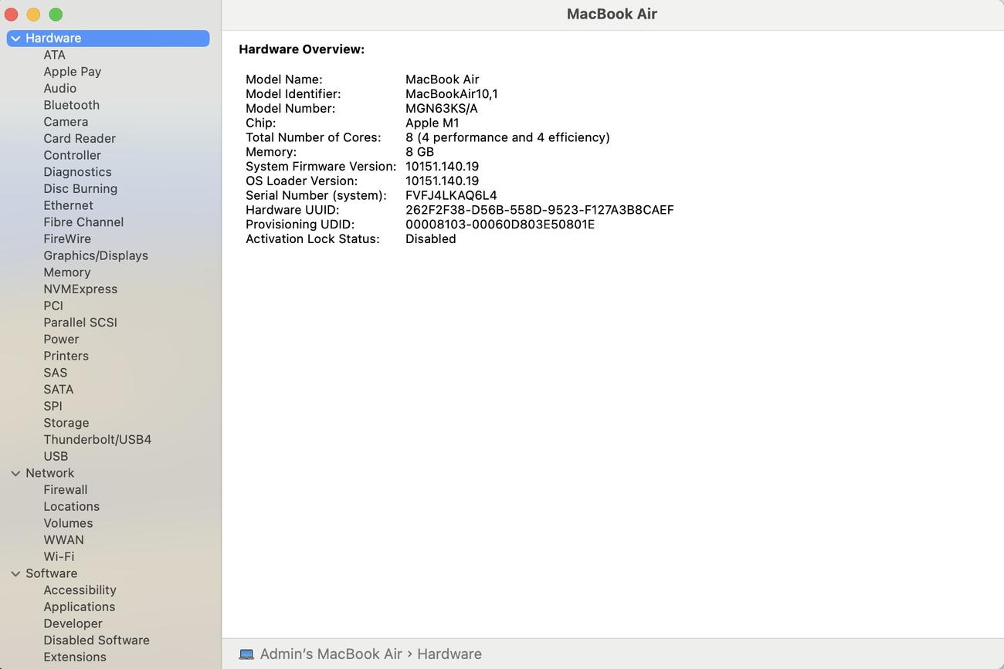Select the Network category heading

(50, 473)
